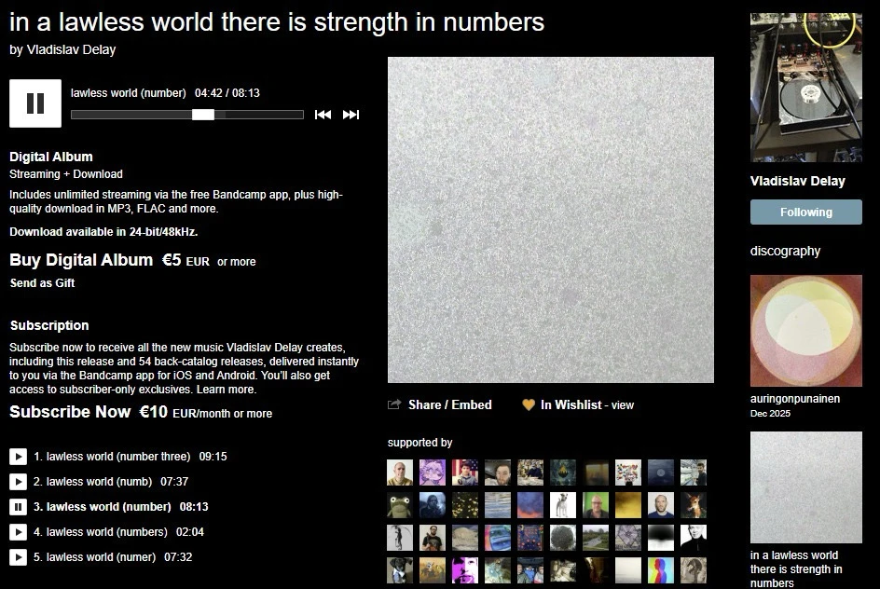Viewport: 880px width, 589px height.
Task: Click the first supporter avatar
Action: click(400, 473)
